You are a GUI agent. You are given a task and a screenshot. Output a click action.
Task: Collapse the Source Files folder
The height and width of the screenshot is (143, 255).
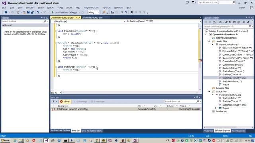click(x=209, y=91)
